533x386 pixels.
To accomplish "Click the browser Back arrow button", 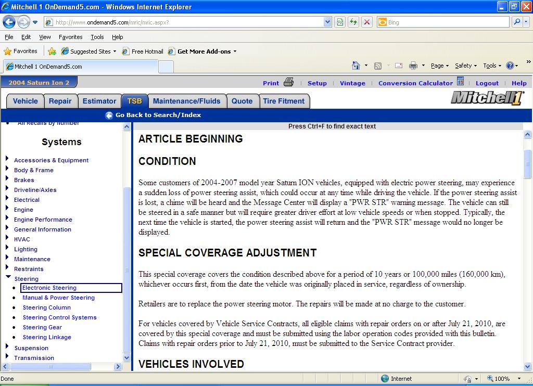I will pos(9,22).
